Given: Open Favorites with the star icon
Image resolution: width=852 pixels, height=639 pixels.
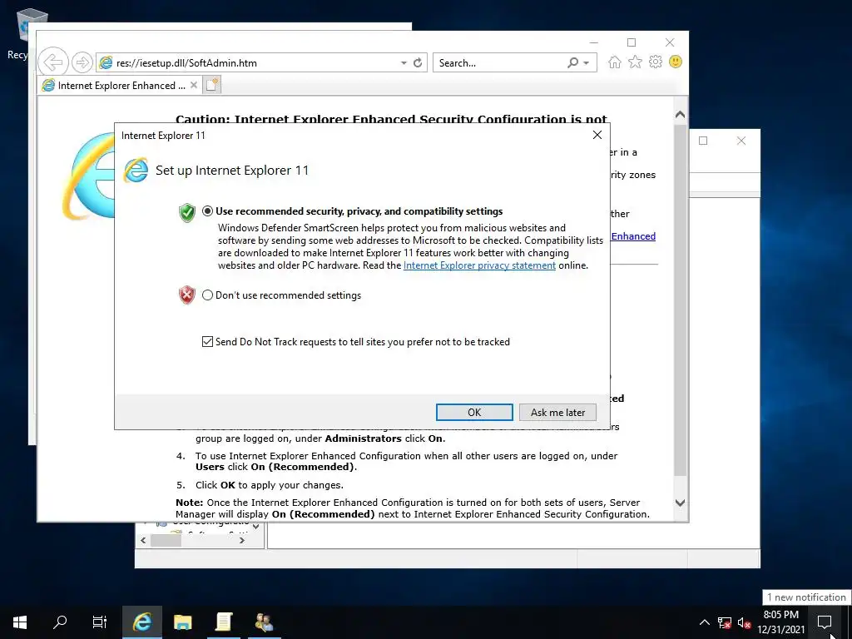Looking at the screenshot, I should coord(635,62).
